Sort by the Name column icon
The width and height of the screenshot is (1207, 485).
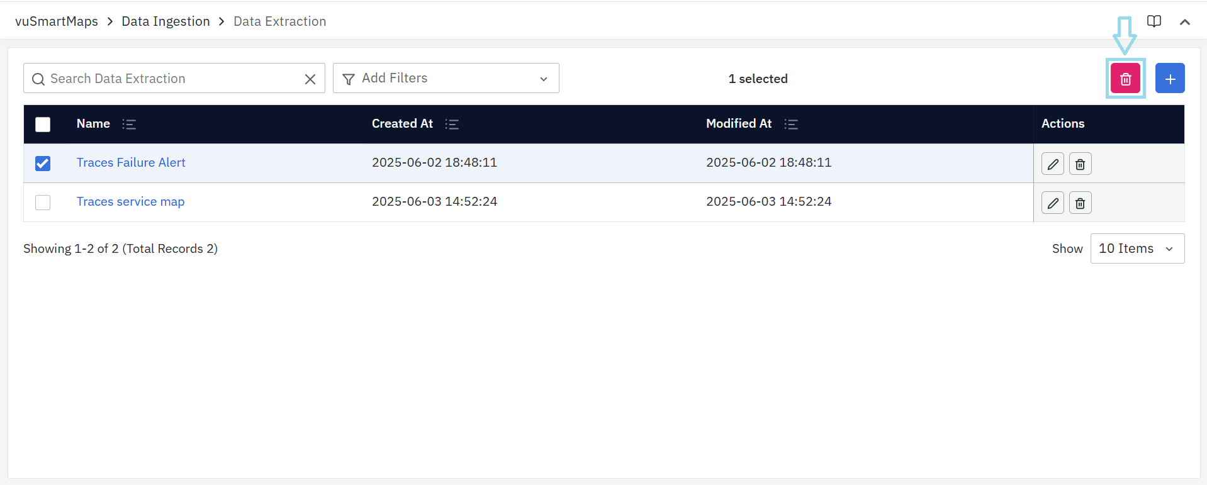coord(129,125)
